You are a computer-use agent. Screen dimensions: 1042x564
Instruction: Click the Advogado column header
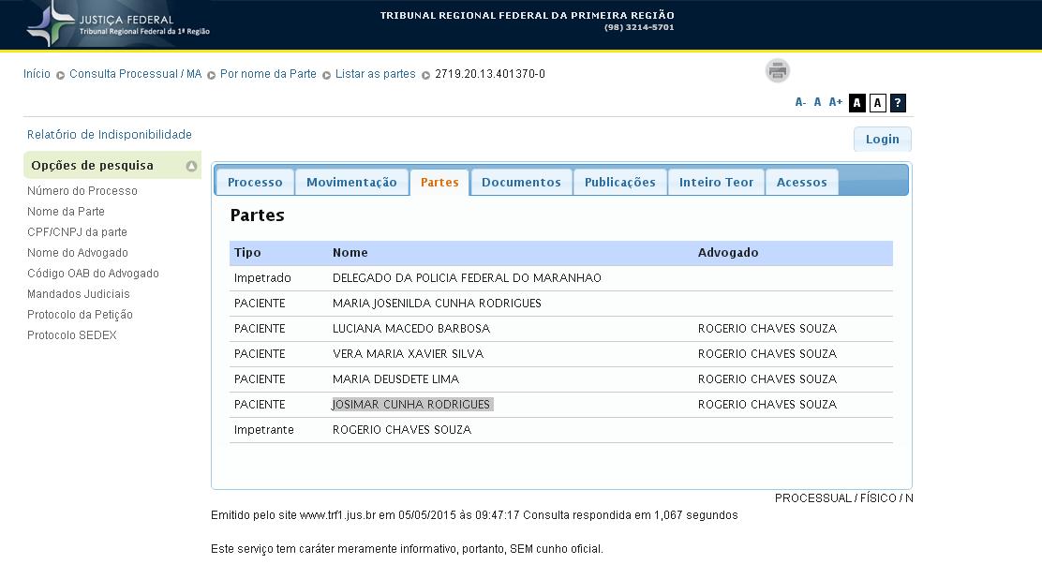(728, 252)
